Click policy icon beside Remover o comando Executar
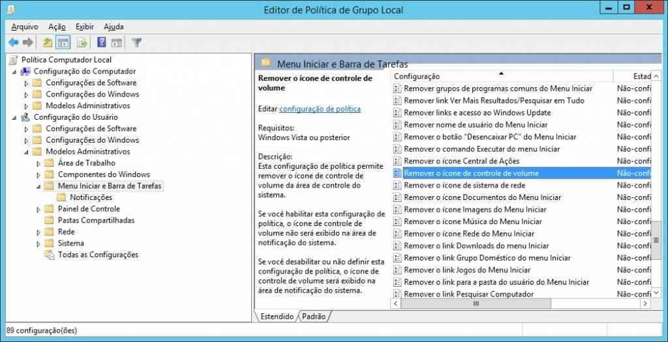Screen dimensions: 668x342 [397, 149]
